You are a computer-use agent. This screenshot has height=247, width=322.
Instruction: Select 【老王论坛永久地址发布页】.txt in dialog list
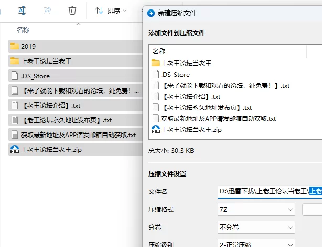[202, 108]
